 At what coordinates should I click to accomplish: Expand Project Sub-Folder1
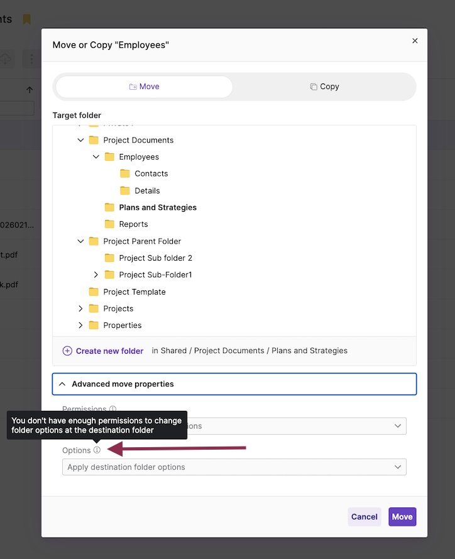click(x=95, y=274)
